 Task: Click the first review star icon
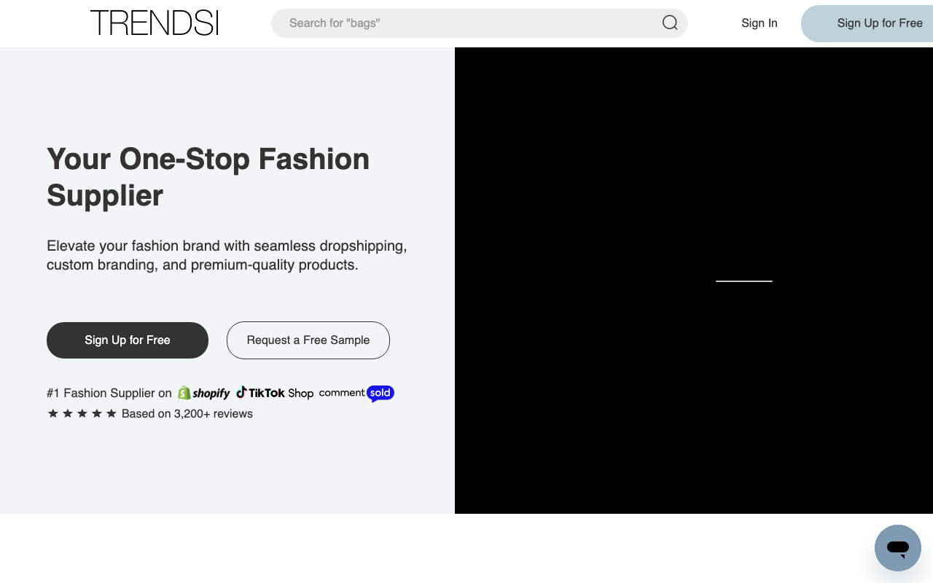[x=52, y=413]
